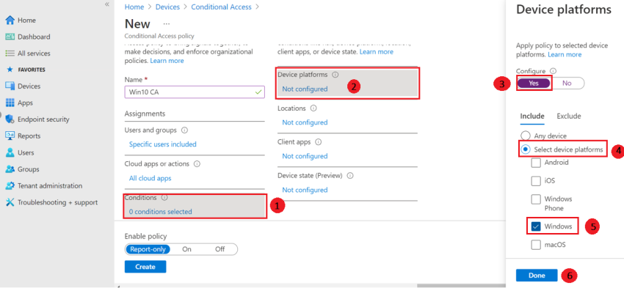Click Learn more in Device platforms panel
The image size is (624, 288).
(x=565, y=54)
